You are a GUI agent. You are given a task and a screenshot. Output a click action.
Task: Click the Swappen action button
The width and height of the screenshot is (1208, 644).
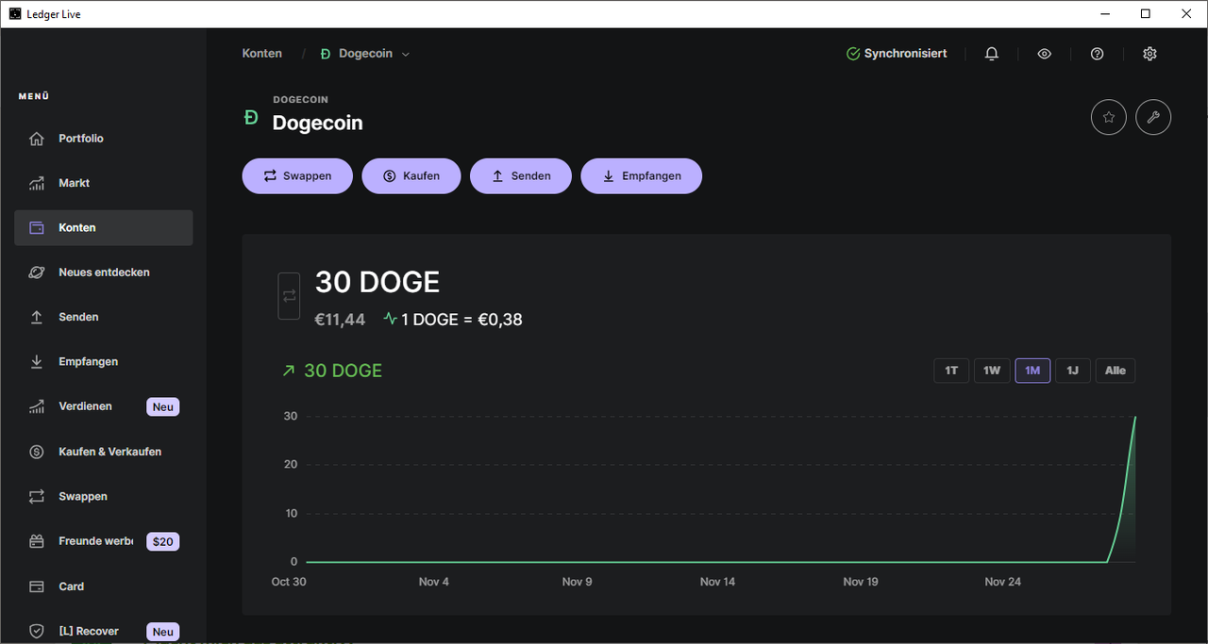[x=297, y=176]
